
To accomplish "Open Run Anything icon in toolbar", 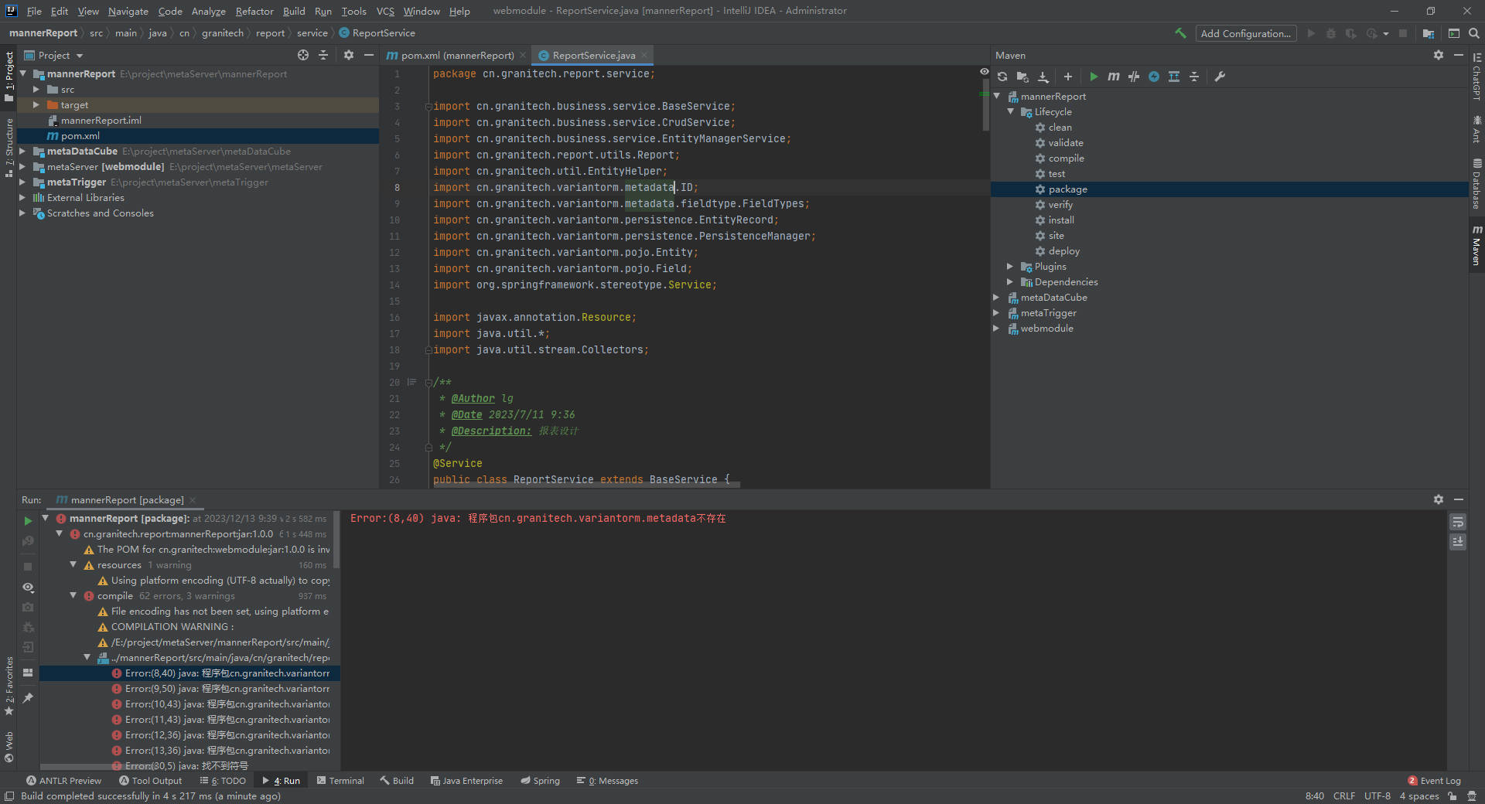I will click(x=1454, y=33).
